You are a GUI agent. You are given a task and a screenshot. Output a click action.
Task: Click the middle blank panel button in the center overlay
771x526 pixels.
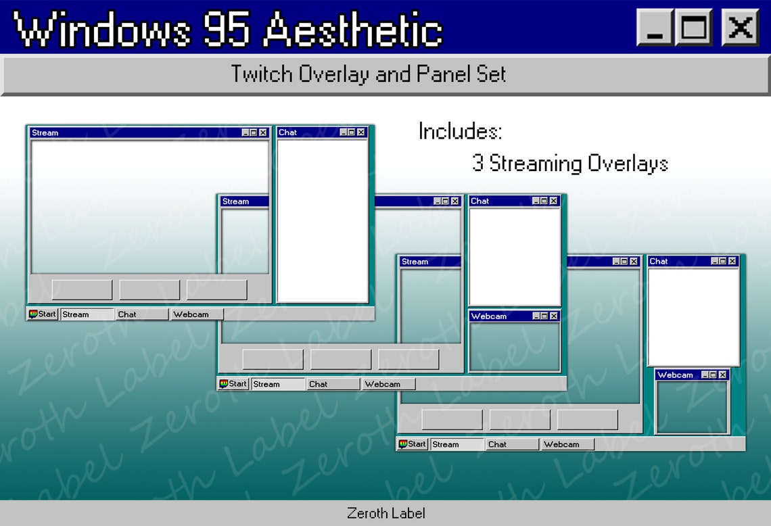[x=340, y=358]
